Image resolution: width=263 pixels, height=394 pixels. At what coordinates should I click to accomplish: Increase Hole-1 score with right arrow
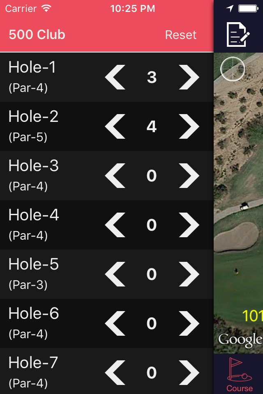coord(189,77)
